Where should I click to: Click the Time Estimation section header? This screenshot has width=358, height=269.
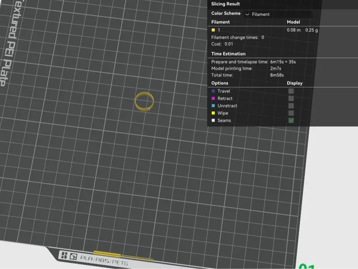(228, 54)
